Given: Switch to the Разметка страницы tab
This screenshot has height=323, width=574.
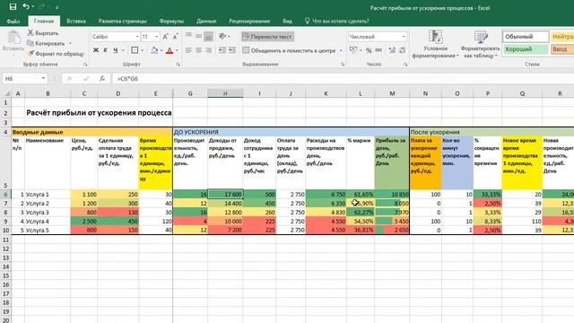Looking at the screenshot, I should tap(122, 22).
